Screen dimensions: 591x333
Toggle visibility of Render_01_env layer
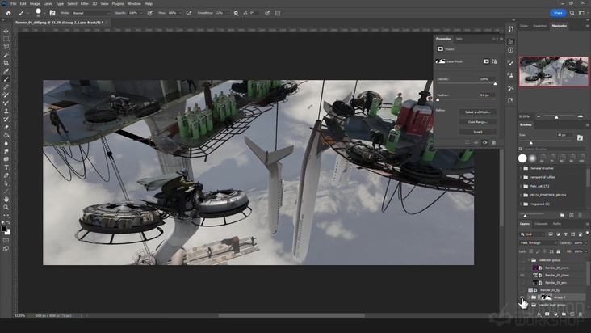[522, 282]
